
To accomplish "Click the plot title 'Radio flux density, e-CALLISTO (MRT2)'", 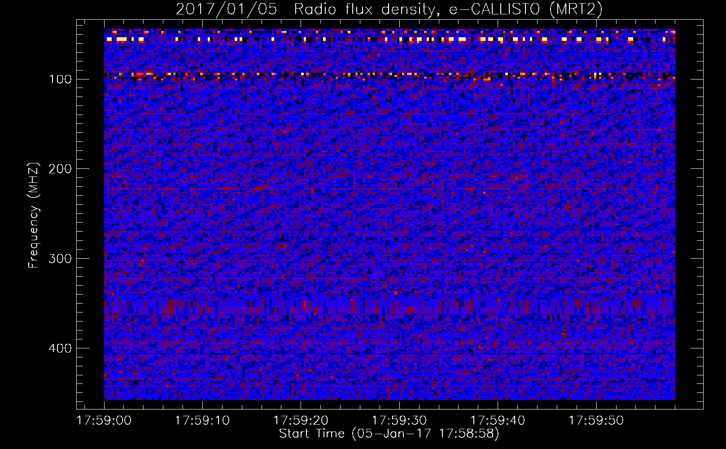I will coord(448,9).
